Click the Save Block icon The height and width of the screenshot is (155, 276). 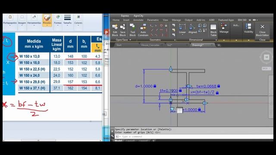pos(122,30)
